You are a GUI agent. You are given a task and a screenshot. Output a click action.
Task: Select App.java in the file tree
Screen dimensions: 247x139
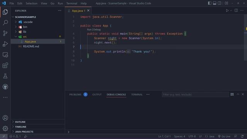pyautogui.click(x=38, y=41)
